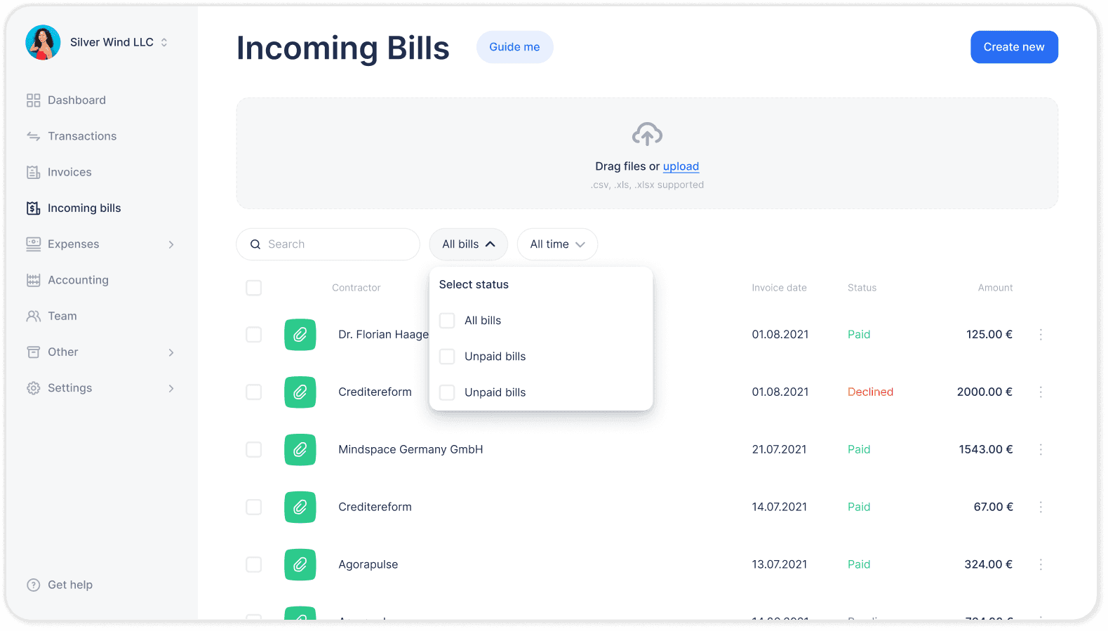Image resolution: width=1108 pixels, height=631 pixels.
Task: Click the Paid status of Dr. Florian Haage
Action: tap(859, 335)
